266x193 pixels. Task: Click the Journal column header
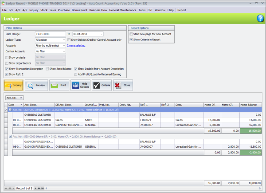pos(91,105)
